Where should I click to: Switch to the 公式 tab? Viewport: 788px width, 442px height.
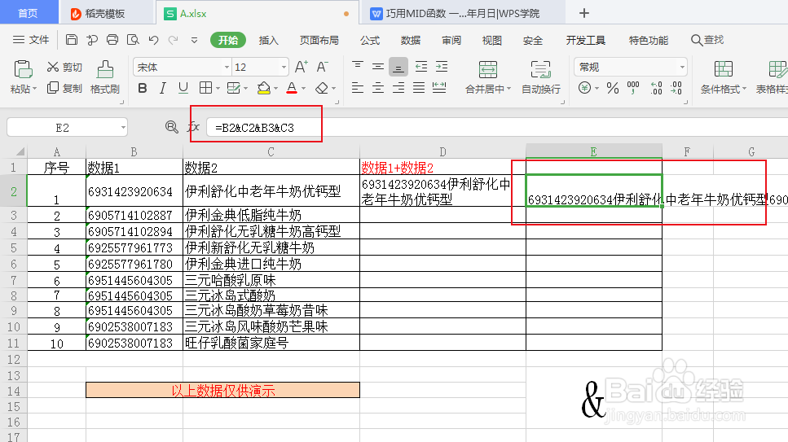pos(370,40)
